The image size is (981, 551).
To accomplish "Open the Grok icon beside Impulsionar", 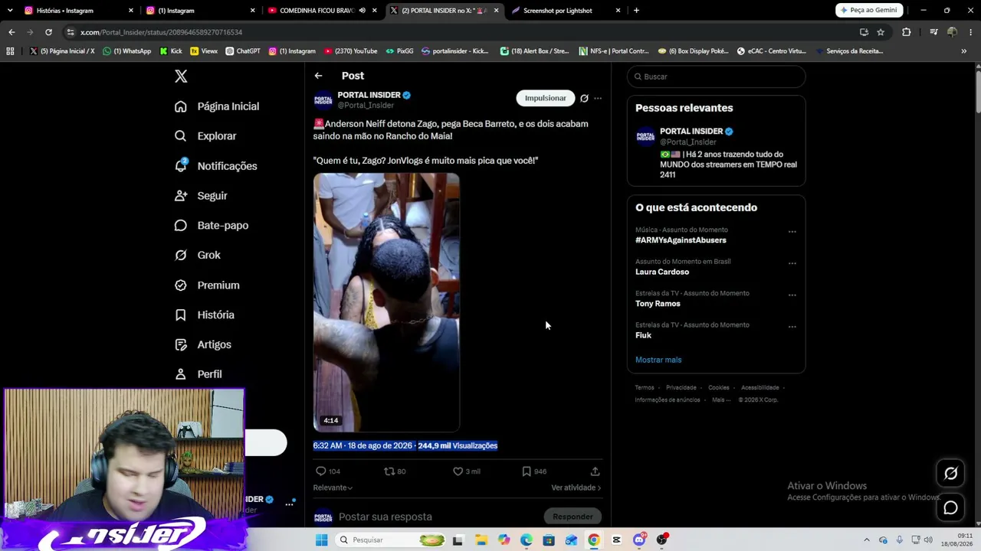I will point(584,98).
